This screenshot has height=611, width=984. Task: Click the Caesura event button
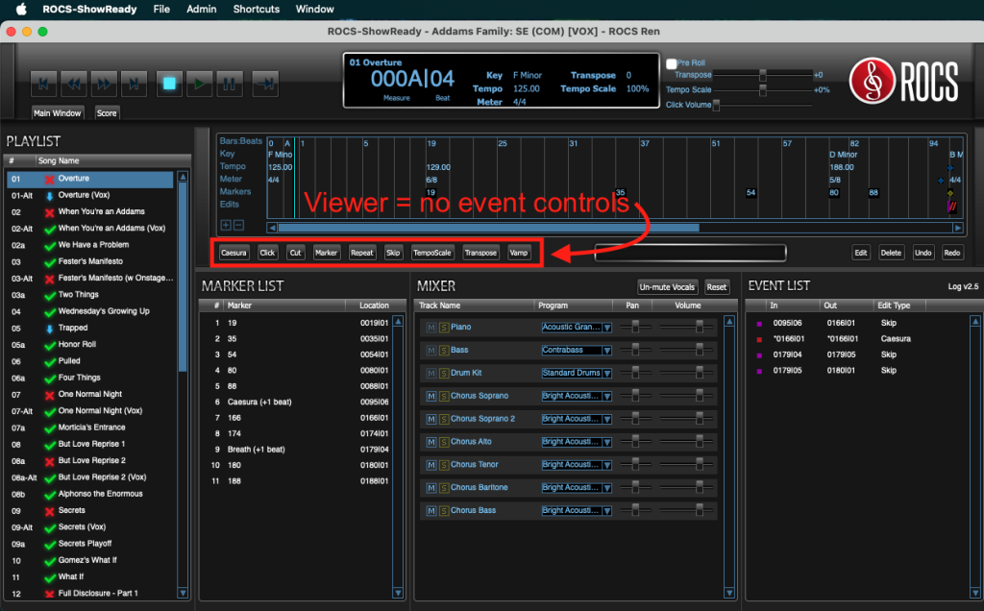point(234,253)
